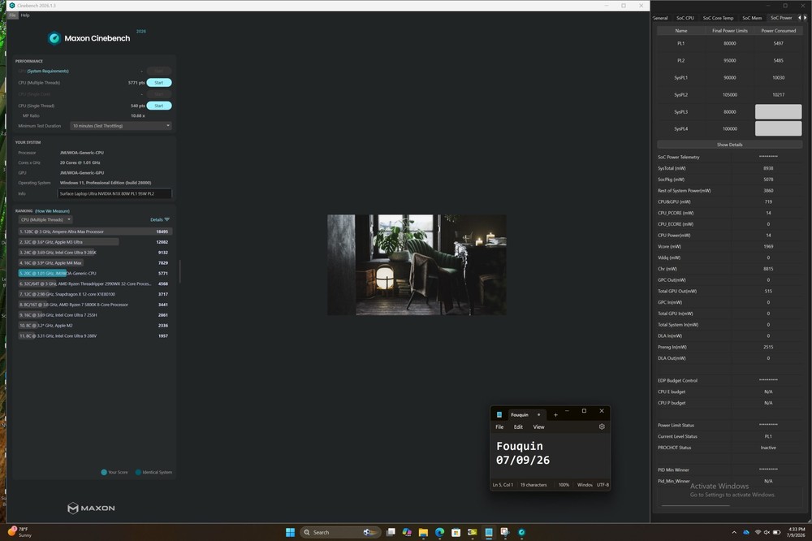Open the taskbar Search box
812x541 pixels.
pos(340,532)
